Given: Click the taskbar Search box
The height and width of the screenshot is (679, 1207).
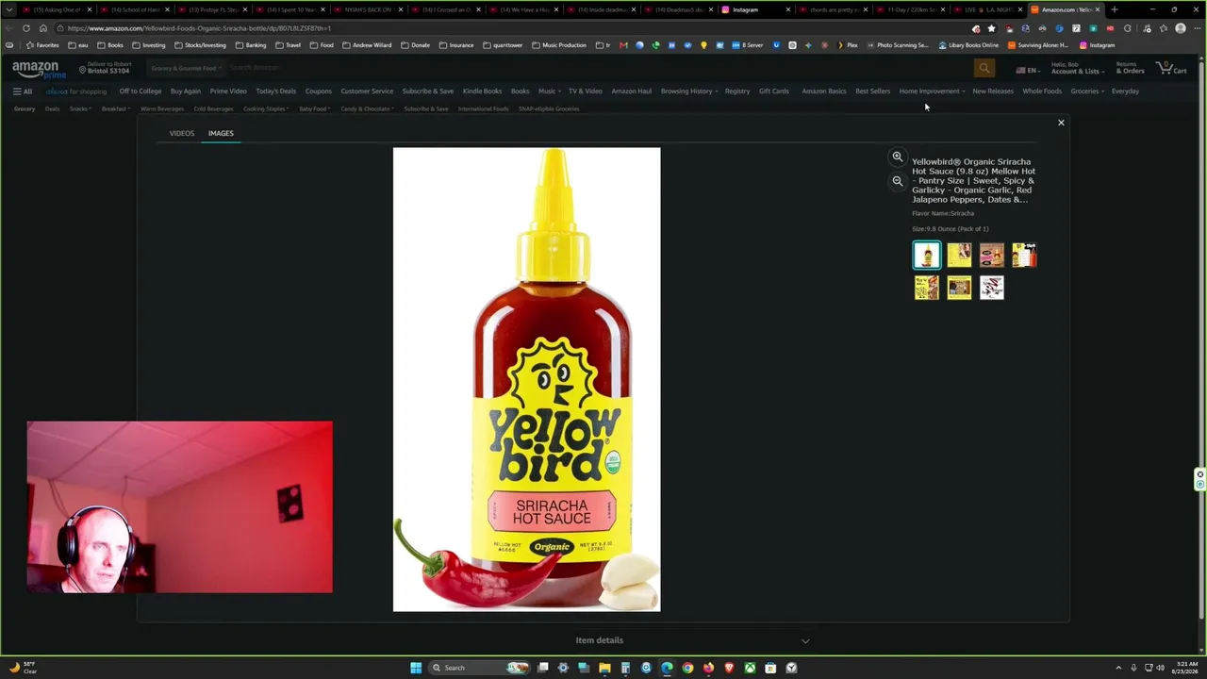Looking at the screenshot, I should click(479, 668).
